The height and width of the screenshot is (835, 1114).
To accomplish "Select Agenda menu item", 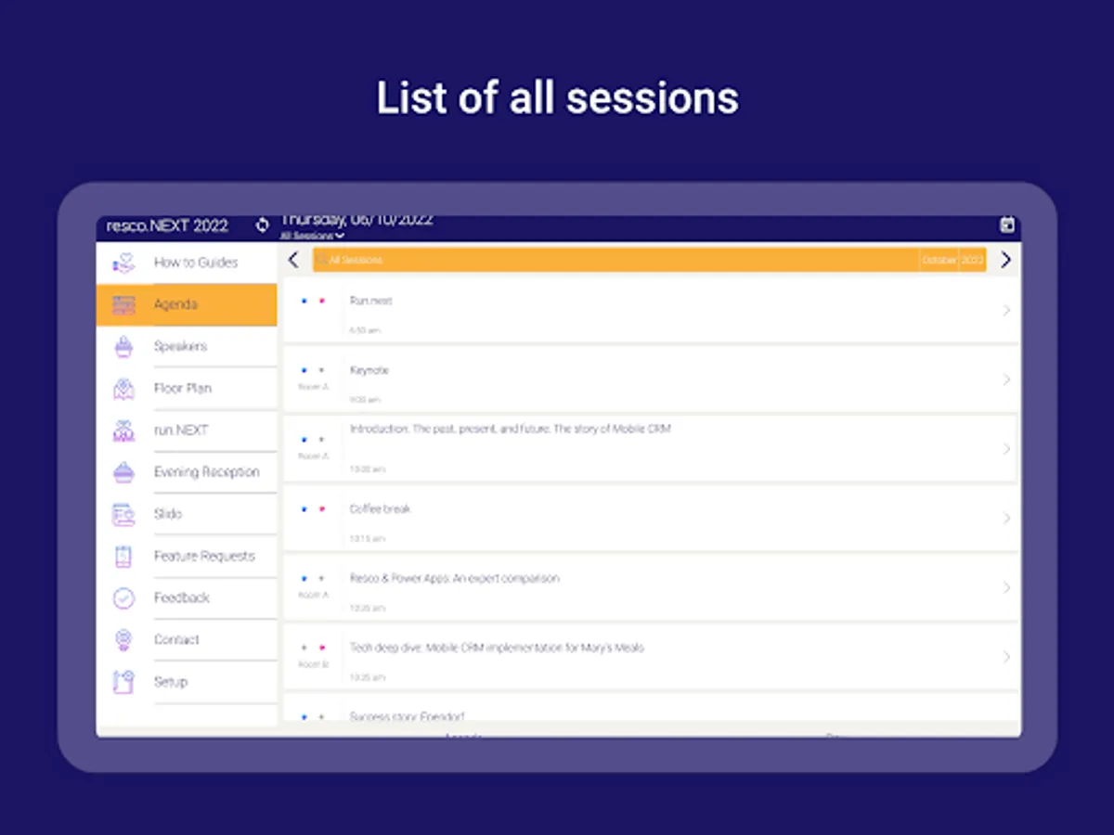I will 187,304.
